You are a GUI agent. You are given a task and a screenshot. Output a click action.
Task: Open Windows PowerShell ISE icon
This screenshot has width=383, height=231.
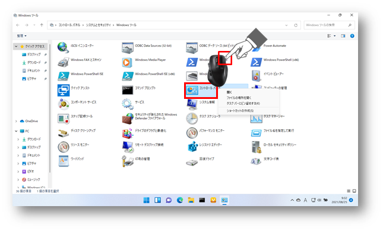64,76
